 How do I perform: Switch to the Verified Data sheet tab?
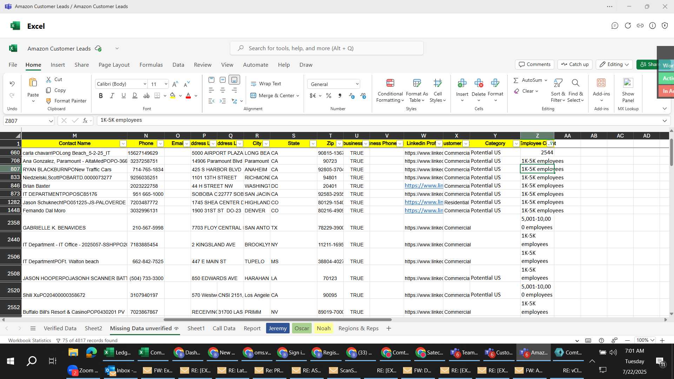[60, 328]
